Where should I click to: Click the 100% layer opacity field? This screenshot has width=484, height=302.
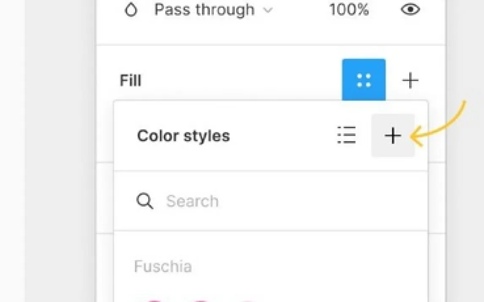(349, 10)
